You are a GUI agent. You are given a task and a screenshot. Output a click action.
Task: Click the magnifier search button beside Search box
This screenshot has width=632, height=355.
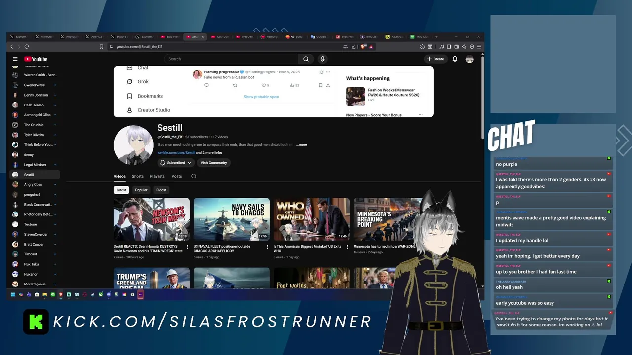[306, 59]
